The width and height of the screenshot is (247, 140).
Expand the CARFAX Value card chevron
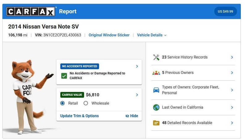(x=137, y=95)
